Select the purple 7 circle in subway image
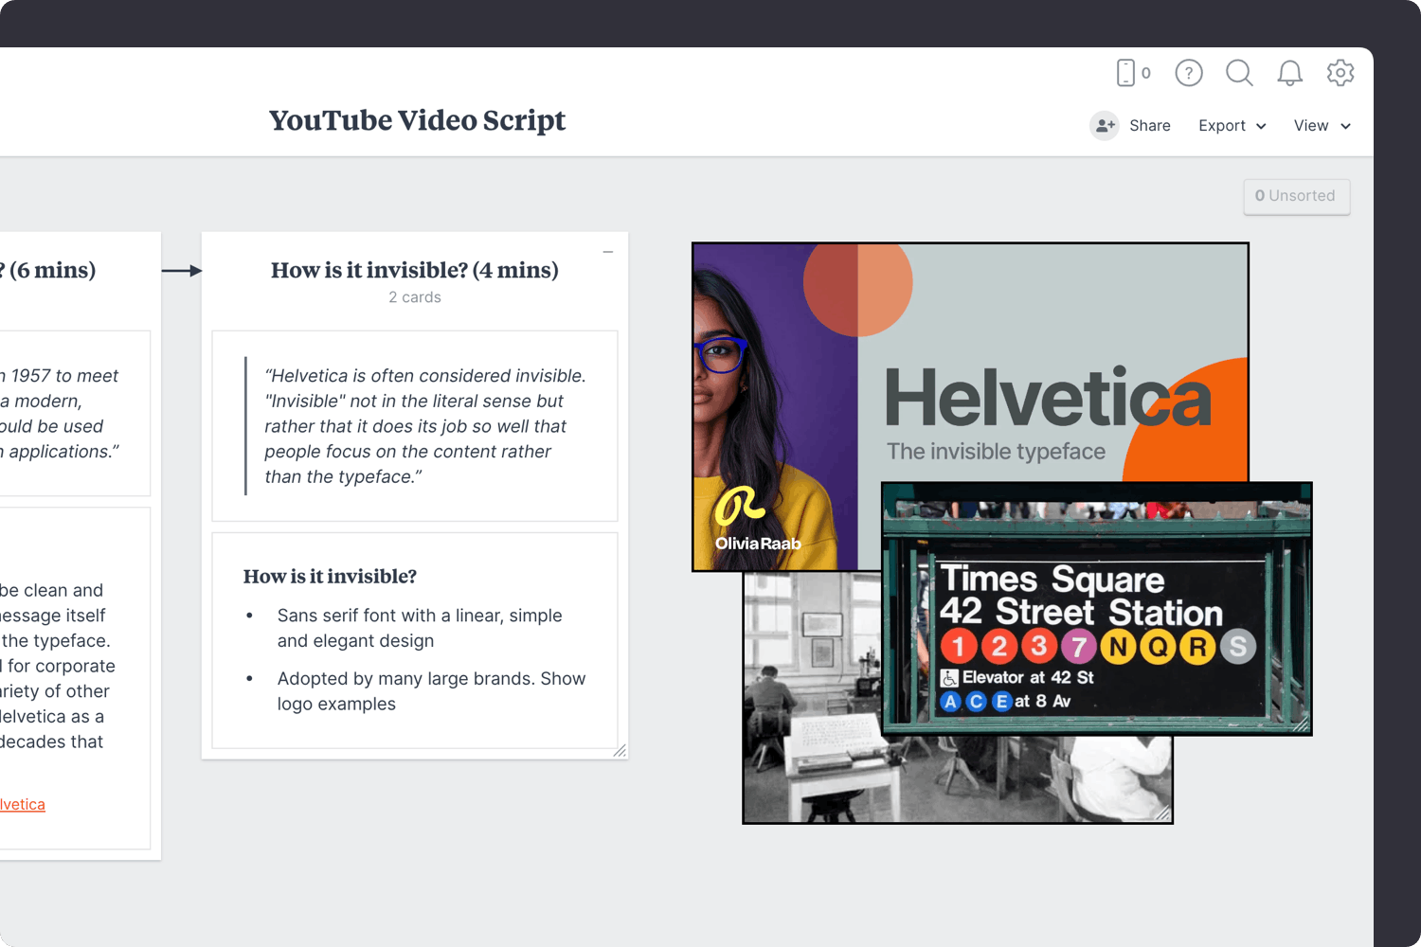This screenshot has height=947, width=1421. pyautogui.click(x=1079, y=646)
